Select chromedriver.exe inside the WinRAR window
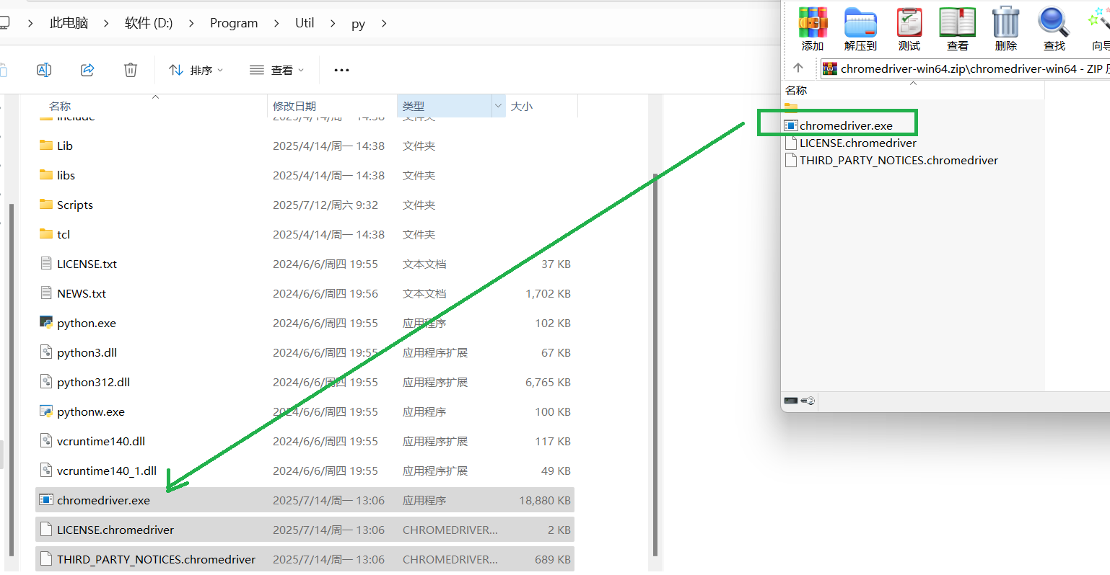 (845, 125)
